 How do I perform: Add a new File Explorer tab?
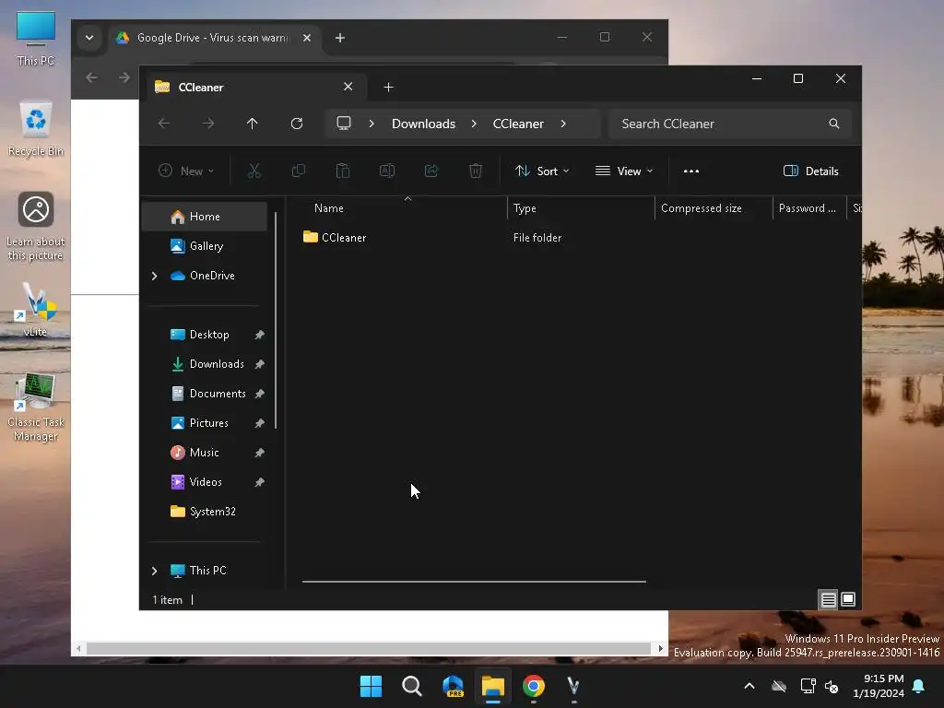point(388,88)
